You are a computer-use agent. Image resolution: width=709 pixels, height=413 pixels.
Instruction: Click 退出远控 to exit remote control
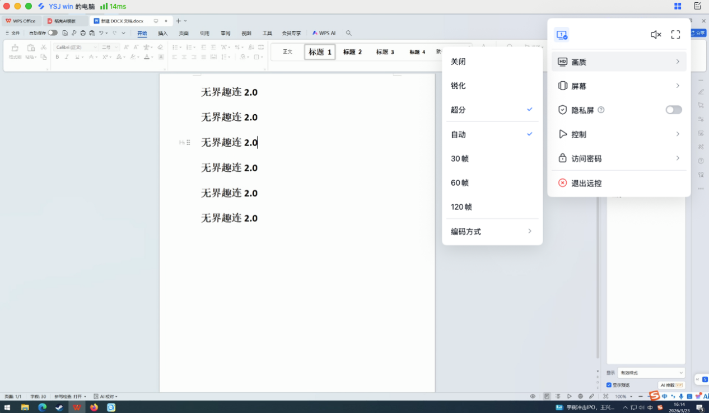[586, 184]
